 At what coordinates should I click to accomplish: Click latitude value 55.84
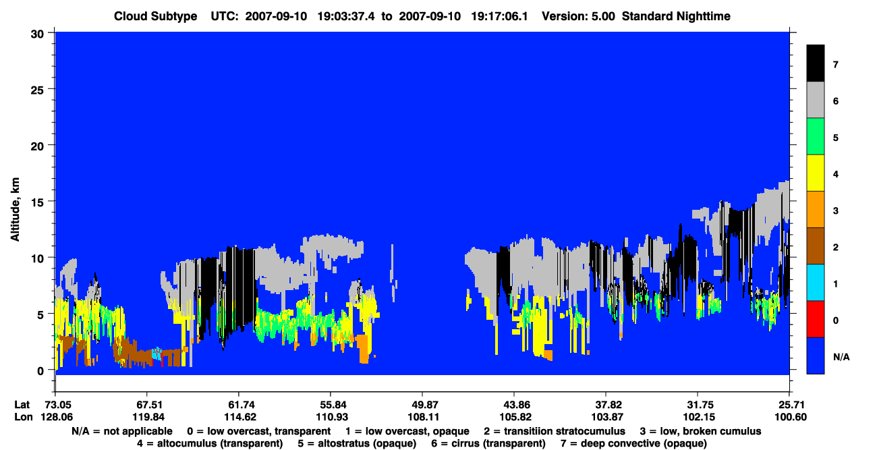click(331, 405)
